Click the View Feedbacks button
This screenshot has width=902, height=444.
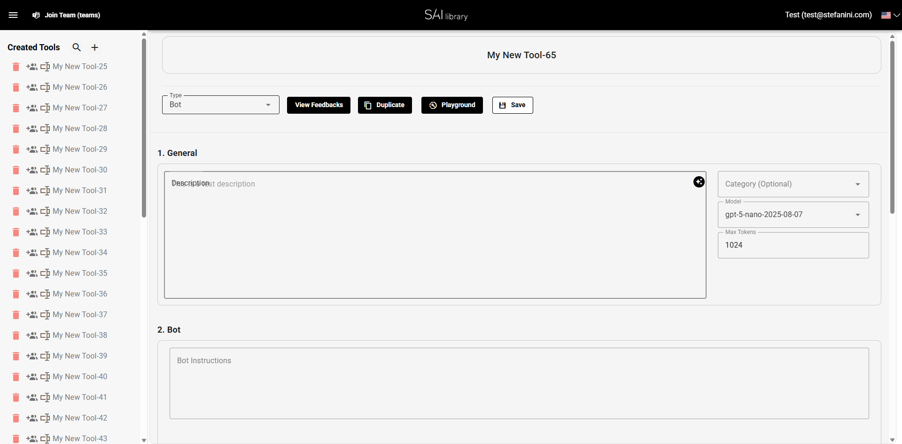pos(319,105)
